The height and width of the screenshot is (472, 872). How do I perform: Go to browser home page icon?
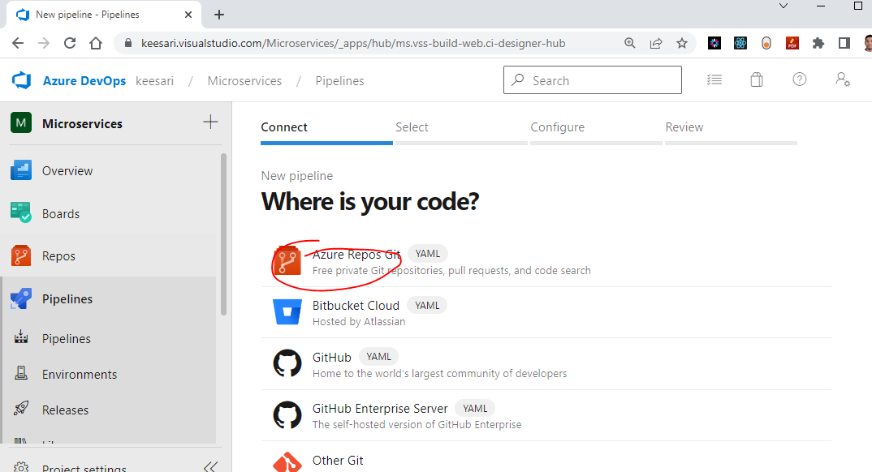(96, 43)
